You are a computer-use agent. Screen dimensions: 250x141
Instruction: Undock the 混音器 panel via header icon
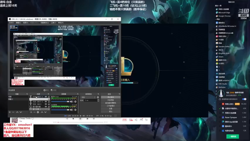point(77,94)
